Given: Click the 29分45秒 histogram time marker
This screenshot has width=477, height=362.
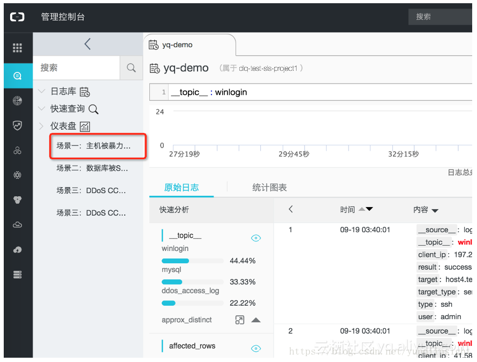Looking at the screenshot, I should click(294, 154).
